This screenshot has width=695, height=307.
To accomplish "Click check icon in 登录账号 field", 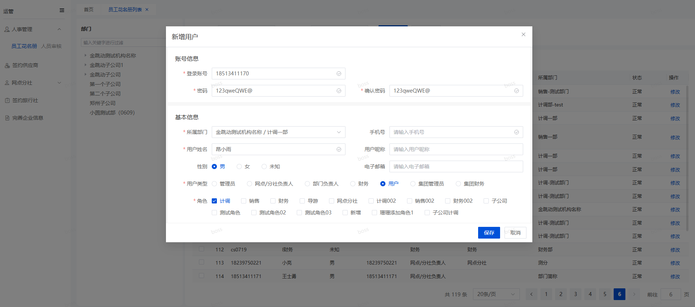I will [339, 74].
